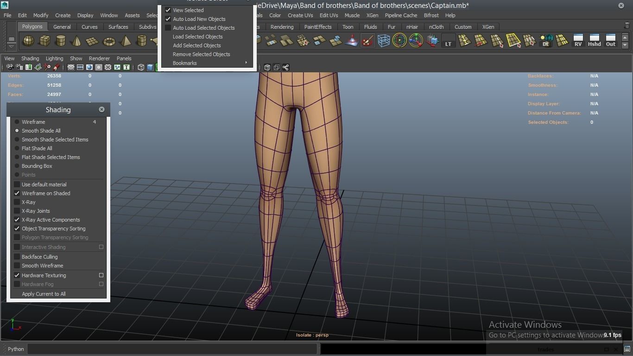Click the Isolate Select cube icon
Image resolution: width=633 pixels, height=356 pixels.
pos(267,67)
